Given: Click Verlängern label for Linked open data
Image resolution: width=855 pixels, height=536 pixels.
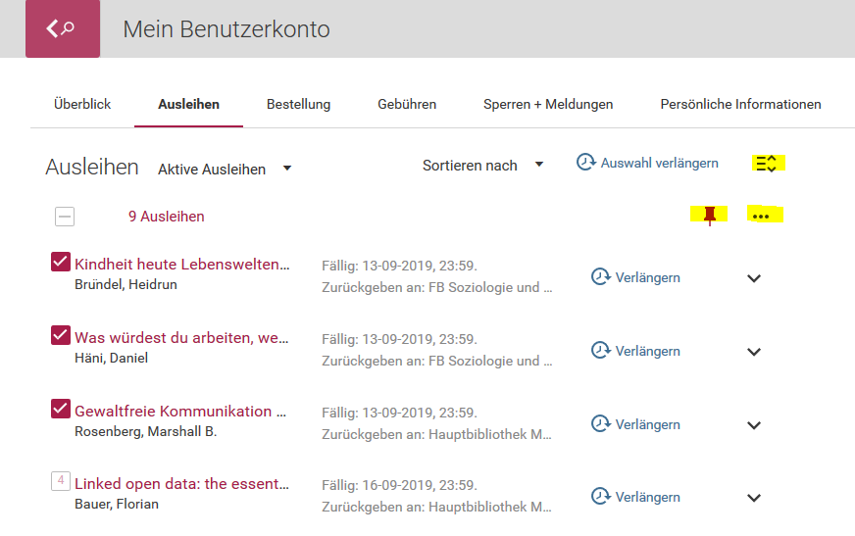Looking at the screenshot, I should (x=648, y=497).
